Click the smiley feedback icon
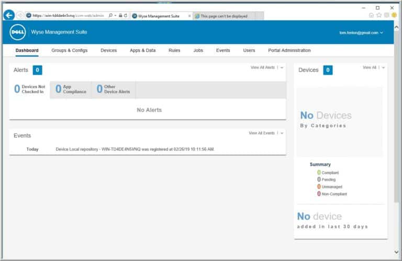The image size is (402, 261). [394, 15]
